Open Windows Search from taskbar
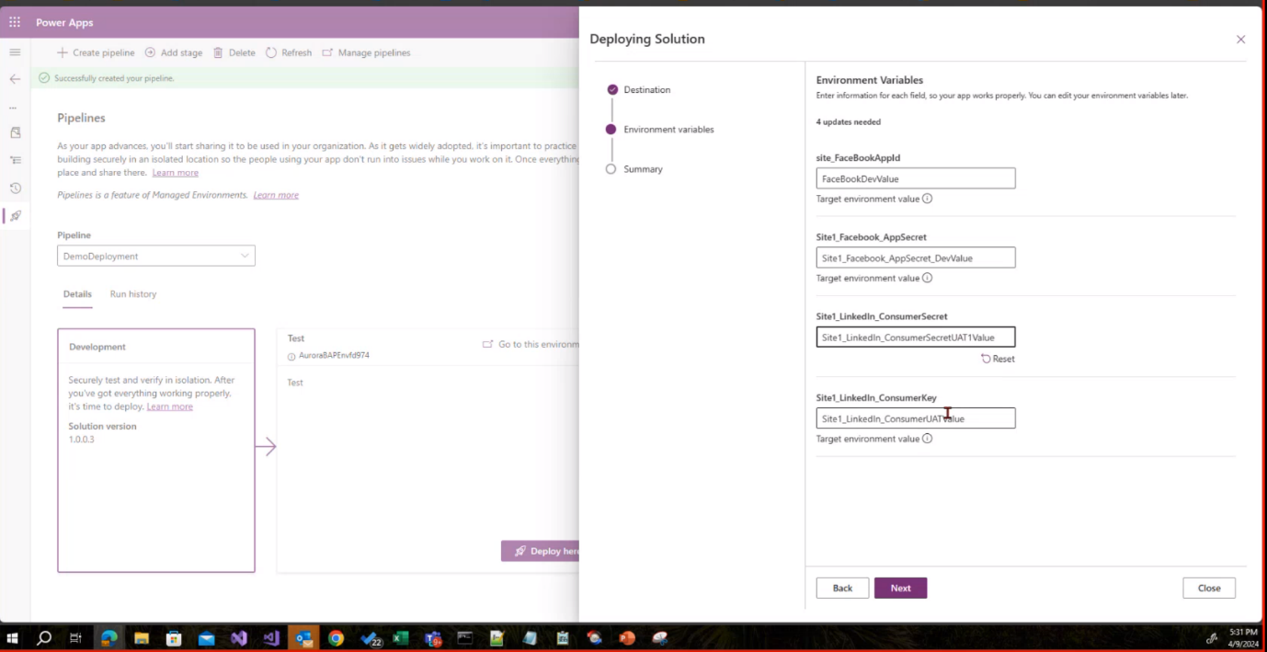Image resolution: width=1267 pixels, height=652 pixels. (43, 638)
